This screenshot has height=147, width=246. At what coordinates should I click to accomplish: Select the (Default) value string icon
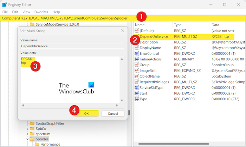point(137,31)
